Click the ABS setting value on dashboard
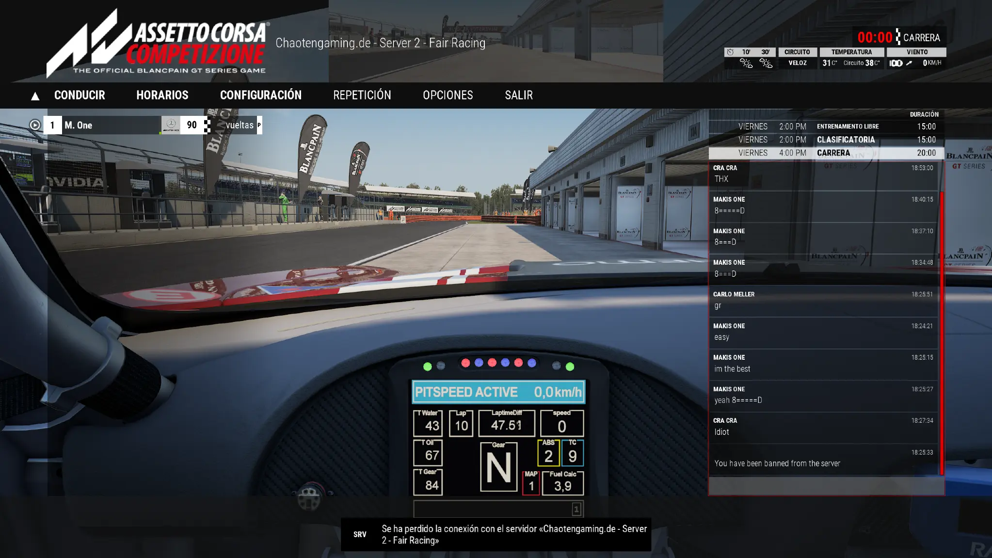 pos(548,453)
